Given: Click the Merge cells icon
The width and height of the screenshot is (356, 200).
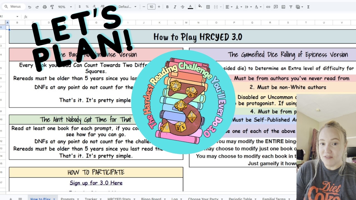Looking at the screenshot, I should click(216, 7).
